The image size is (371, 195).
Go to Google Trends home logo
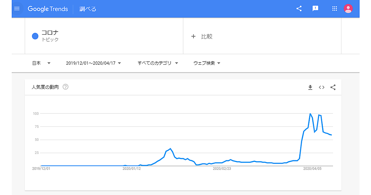coord(48,9)
